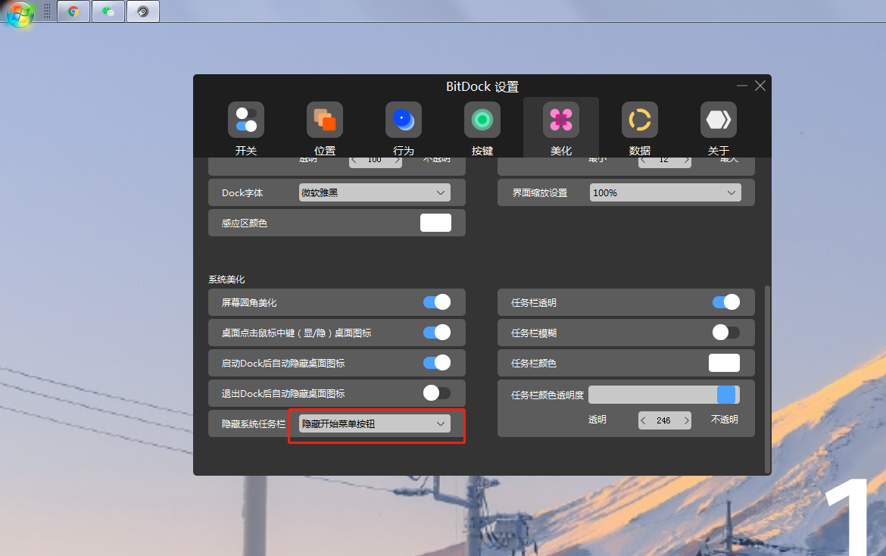Minimize the BitDock 设置 window
This screenshot has height=556, width=886.
point(742,86)
